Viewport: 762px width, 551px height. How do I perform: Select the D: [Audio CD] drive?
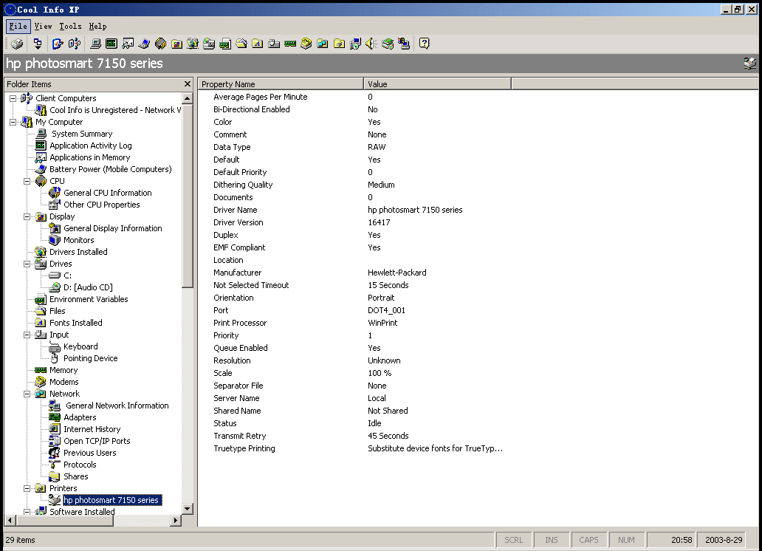click(x=88, y=287)
